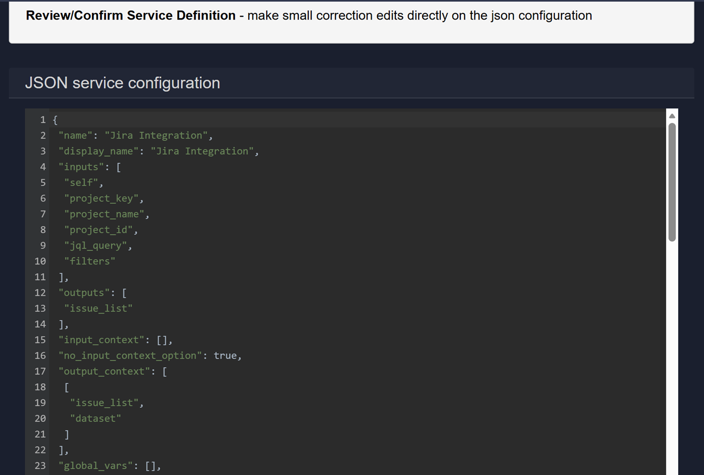Click the Review/Confirm Service Definition heading
Screen dimensions: 704x475
pos(131,15)
